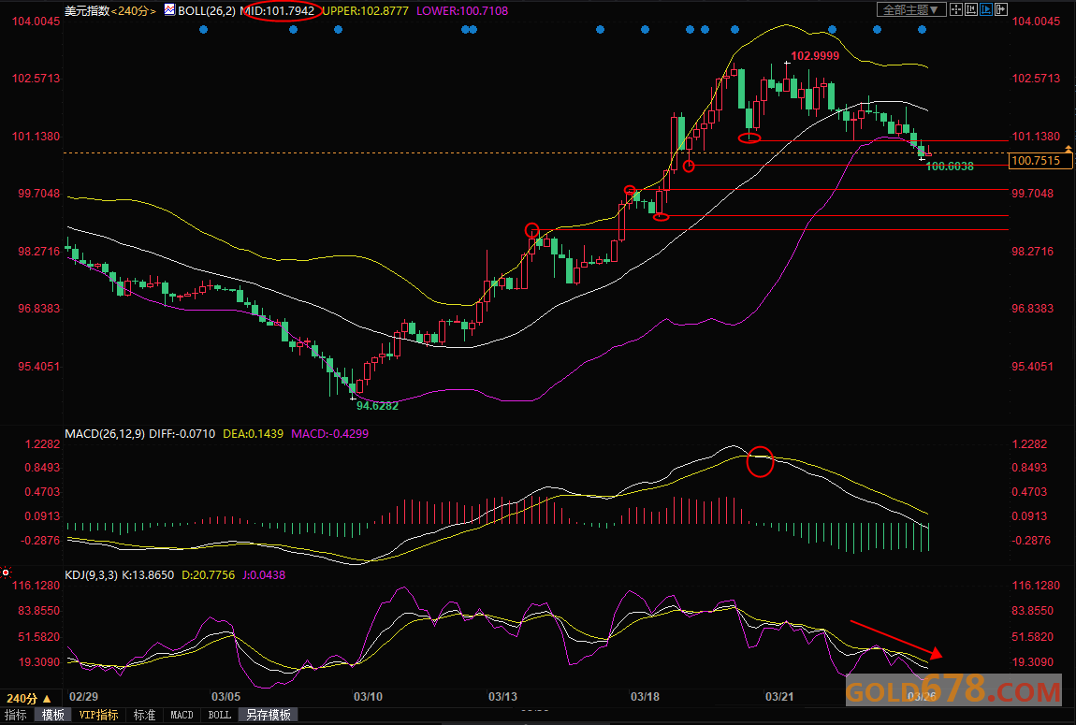Click the MACD(26,12,9) indicator label
Screen dimensions: 1076x725
point(104,433)
